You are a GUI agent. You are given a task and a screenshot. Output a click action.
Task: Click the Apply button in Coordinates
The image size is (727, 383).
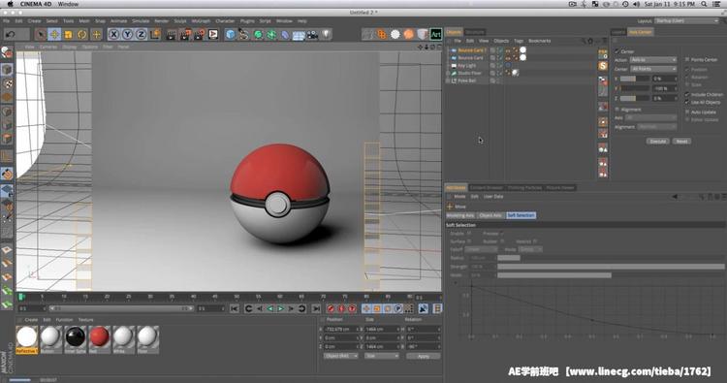tap(424, 356)
